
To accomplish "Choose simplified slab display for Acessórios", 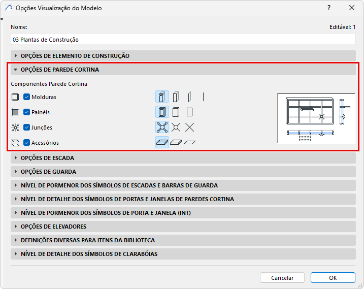I will [176, 142].
